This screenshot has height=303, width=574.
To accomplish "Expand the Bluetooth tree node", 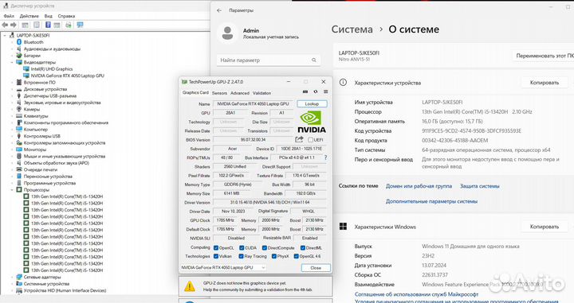I will [12, 42].
